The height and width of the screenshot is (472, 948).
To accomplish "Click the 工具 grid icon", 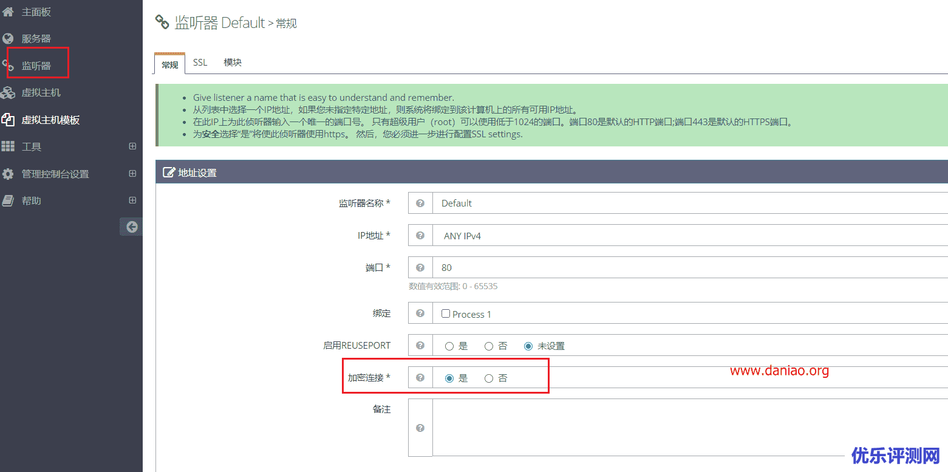I will [8, 146].
